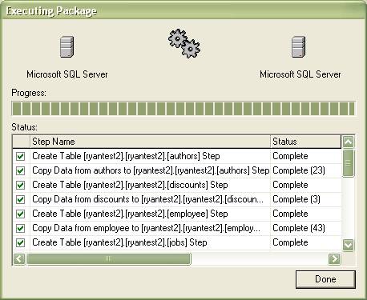Toggle checkbox for Copy Data discounts step
This screenshot has height=300, width=367.
[x=21, y=199]
